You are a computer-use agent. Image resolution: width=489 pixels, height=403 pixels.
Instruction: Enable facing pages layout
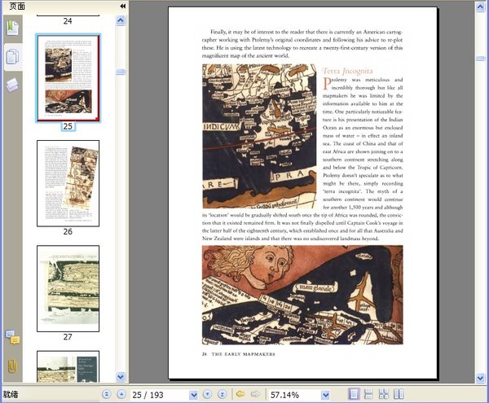pos(399,394)
